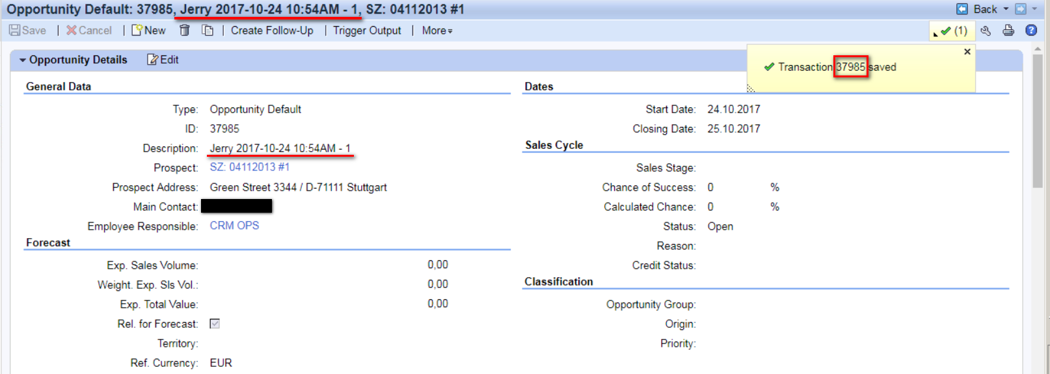Open the message log showing (1)
Image resolution: width=1050 pixels, height=374 pixels.
[x=953, y=31]
